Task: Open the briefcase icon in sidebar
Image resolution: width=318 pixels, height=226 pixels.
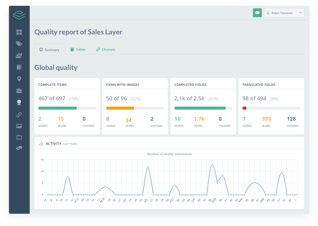Action: pyautogui.click(x=19, y=91)
